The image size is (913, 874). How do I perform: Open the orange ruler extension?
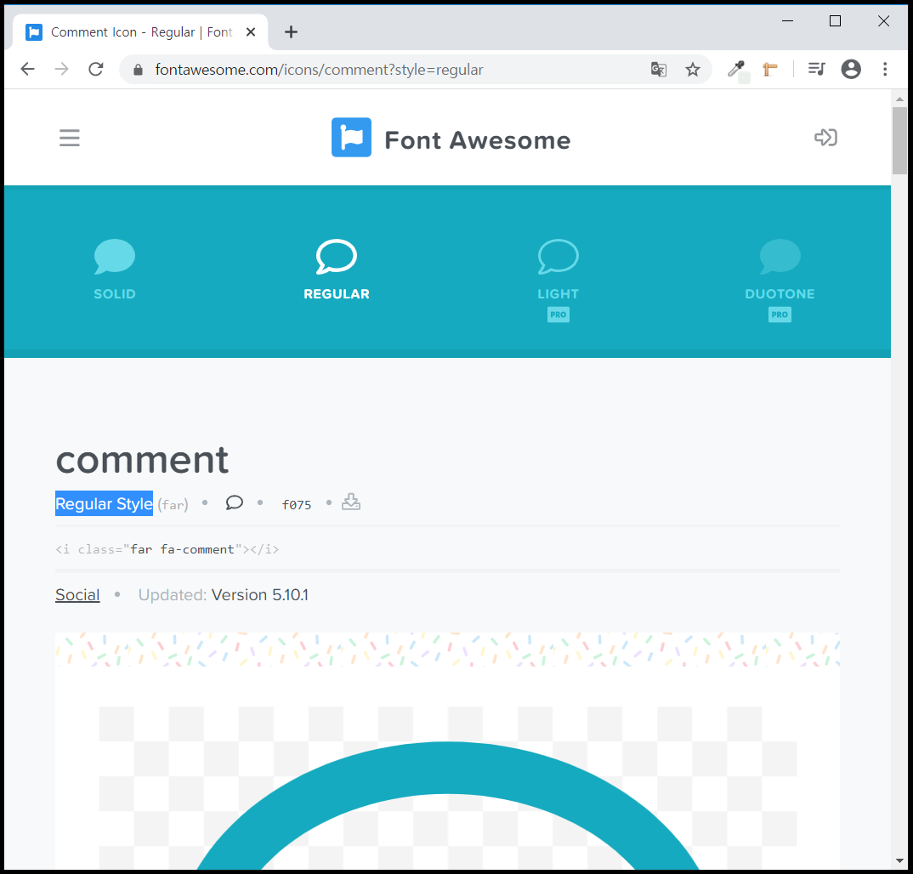770,70
